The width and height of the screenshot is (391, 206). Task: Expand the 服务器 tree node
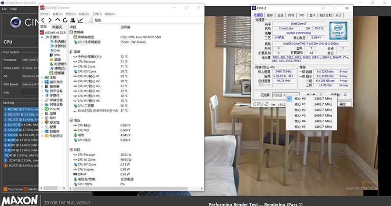pos(42,86)
